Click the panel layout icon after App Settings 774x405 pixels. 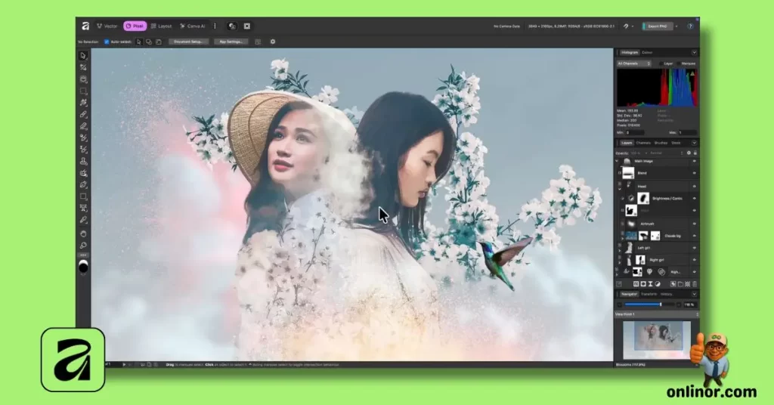[258, 42]
